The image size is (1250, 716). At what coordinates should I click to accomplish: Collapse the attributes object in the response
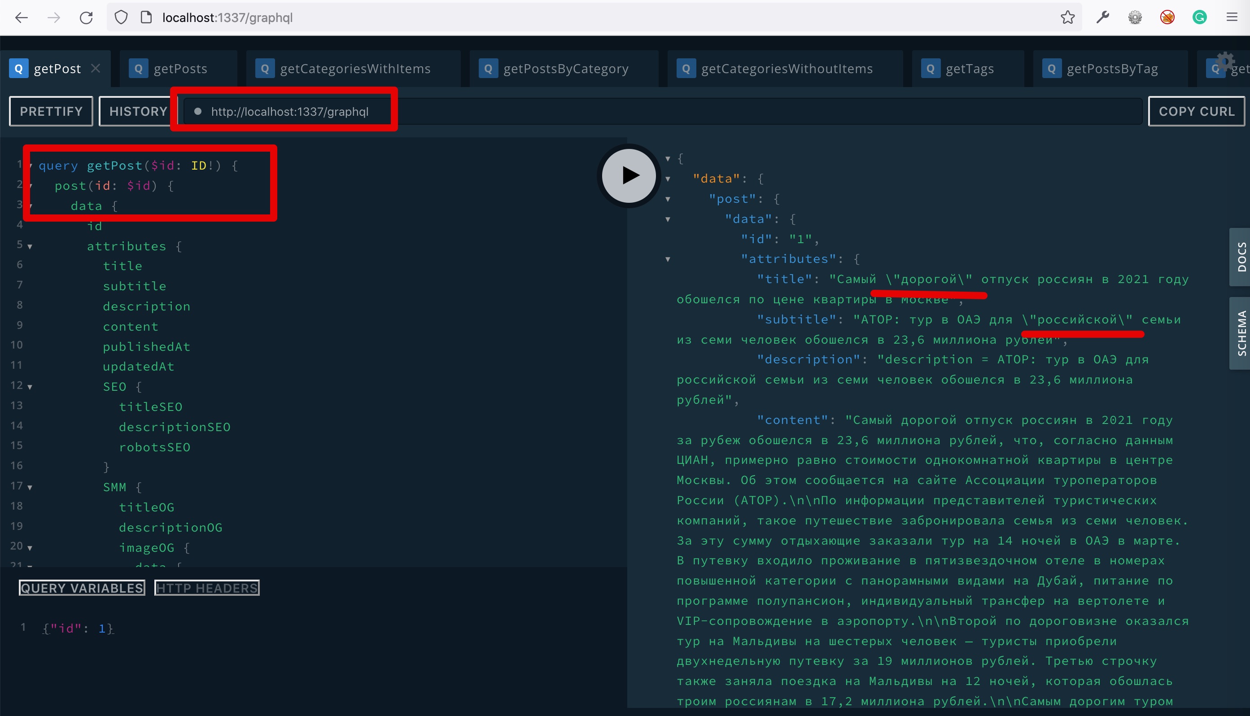(667, 259)
